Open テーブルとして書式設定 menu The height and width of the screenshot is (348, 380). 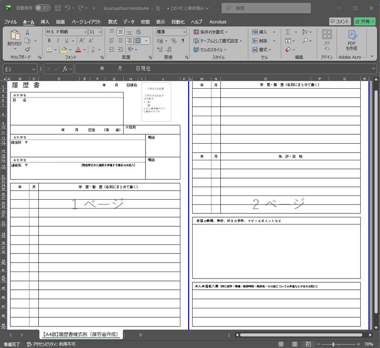pyautogui.click(x=217, y=41)
